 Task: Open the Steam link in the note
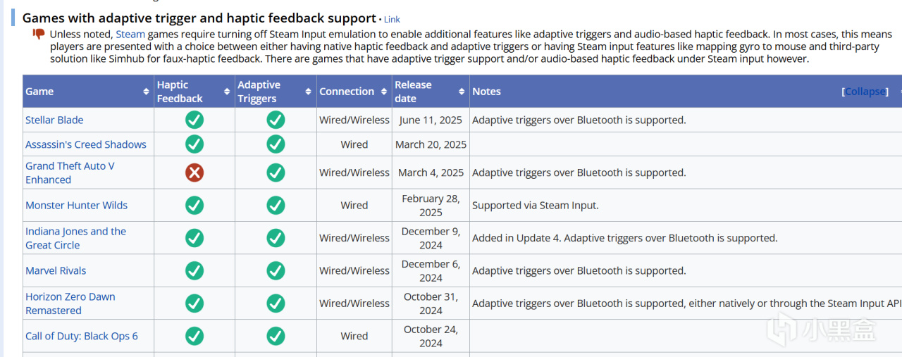tap(130, 34)
